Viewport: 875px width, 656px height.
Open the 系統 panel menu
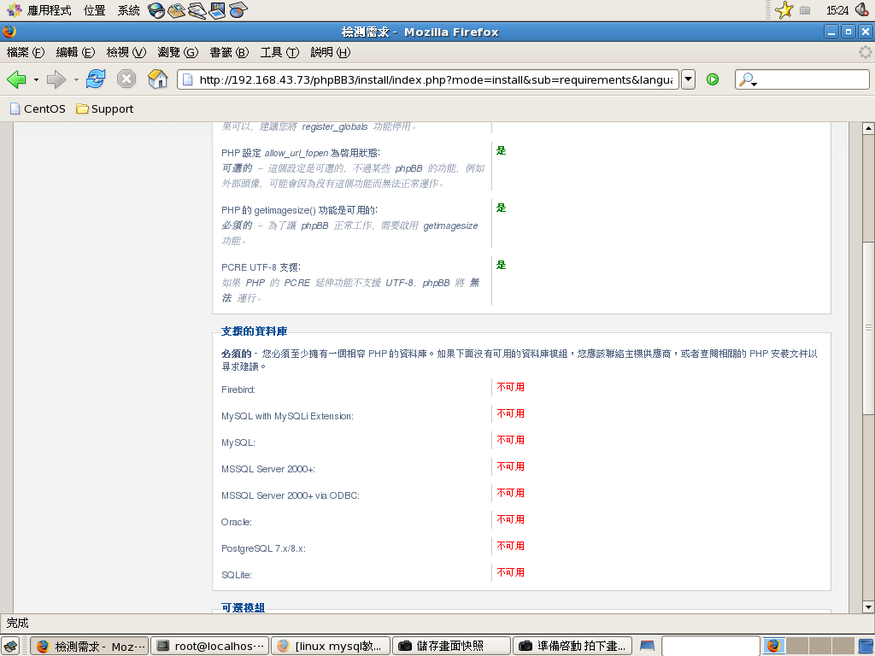[128, 10]
